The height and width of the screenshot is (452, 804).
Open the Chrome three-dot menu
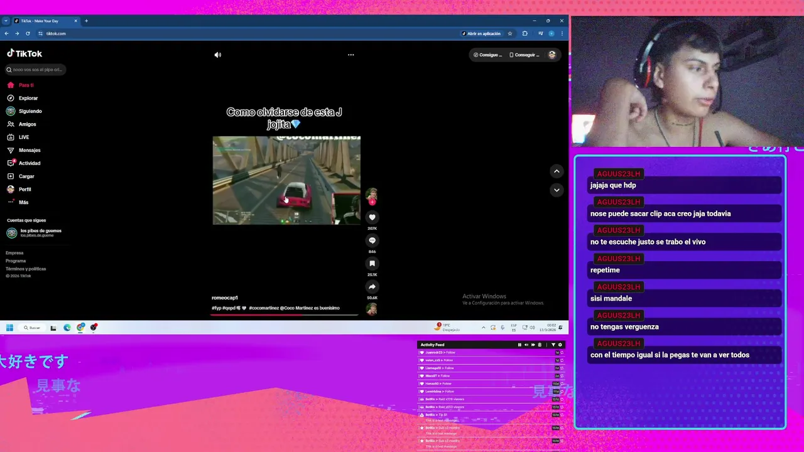pos(562,33)
